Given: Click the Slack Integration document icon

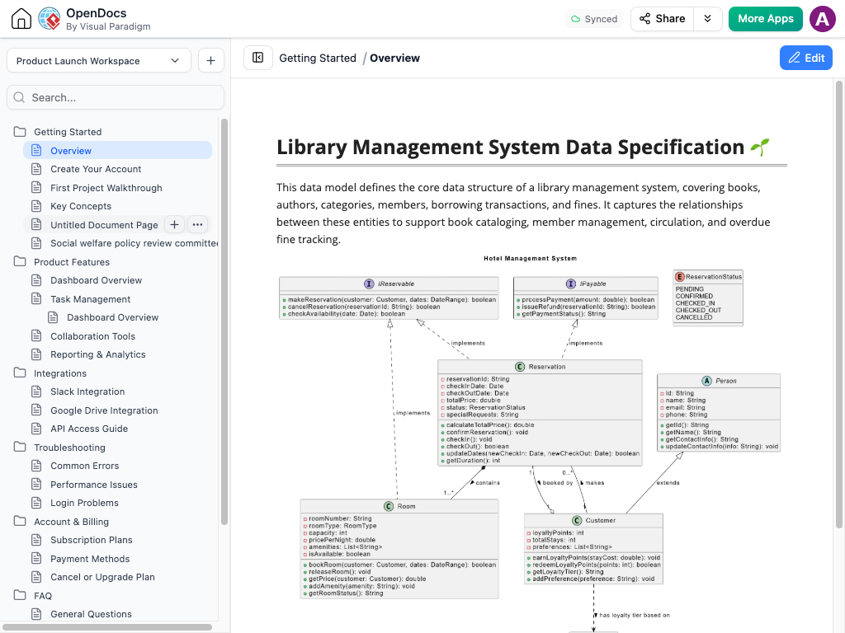Looking at the screenshot, I should [x=36, y=392].
